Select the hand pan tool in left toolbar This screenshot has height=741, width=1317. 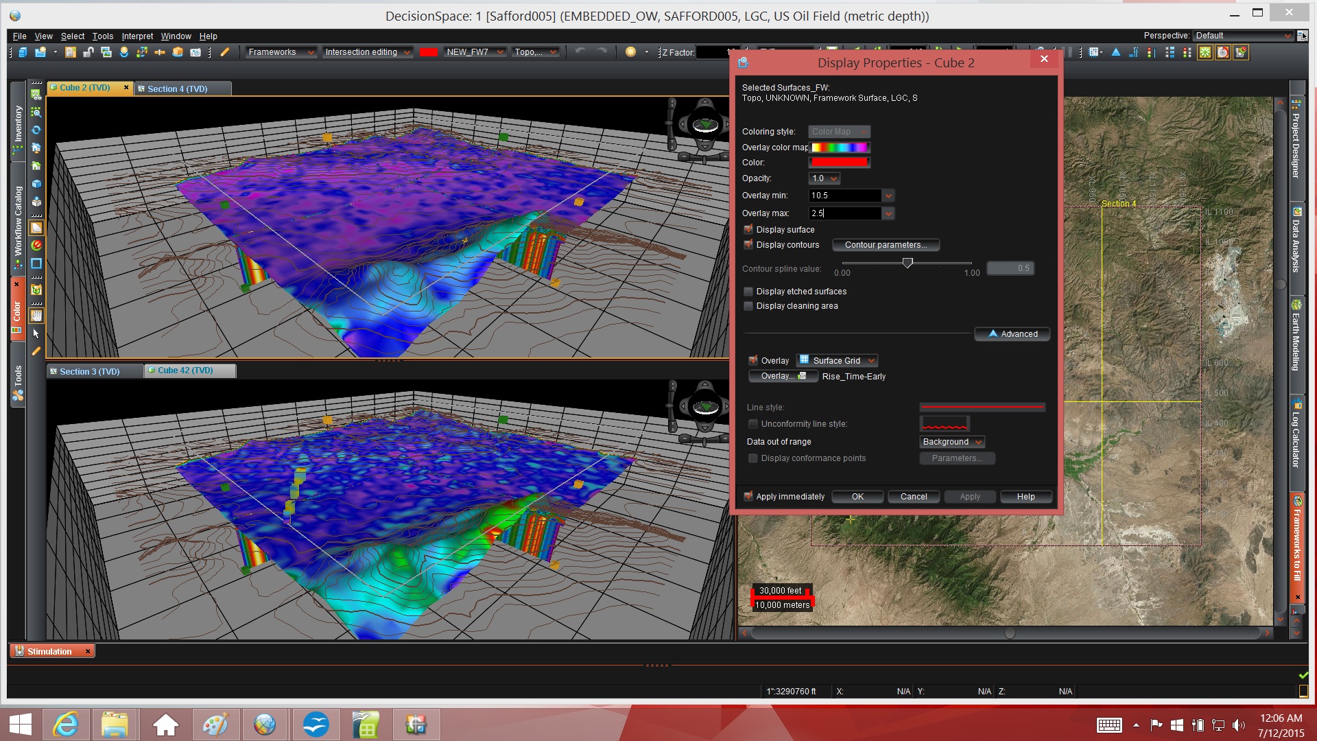click(x=36, y=316)
